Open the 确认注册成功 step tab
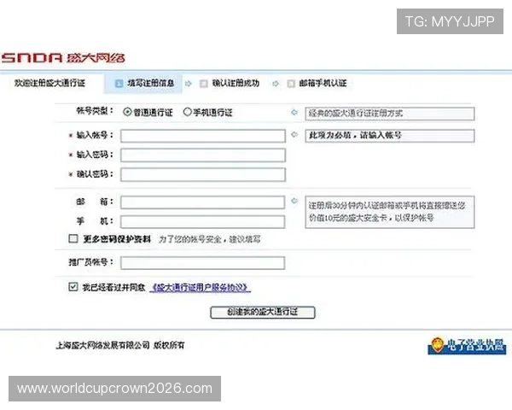This screenshot has height=410, width=512. 230,84
